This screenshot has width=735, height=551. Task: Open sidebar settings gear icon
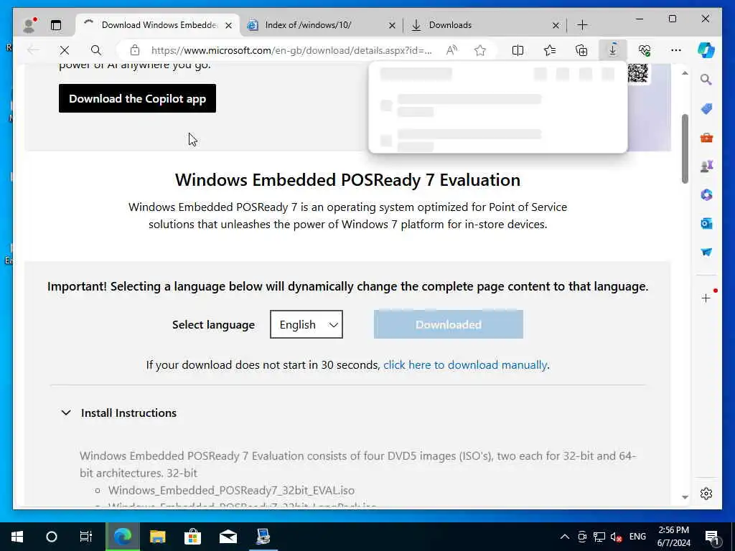tap(706, 494)
